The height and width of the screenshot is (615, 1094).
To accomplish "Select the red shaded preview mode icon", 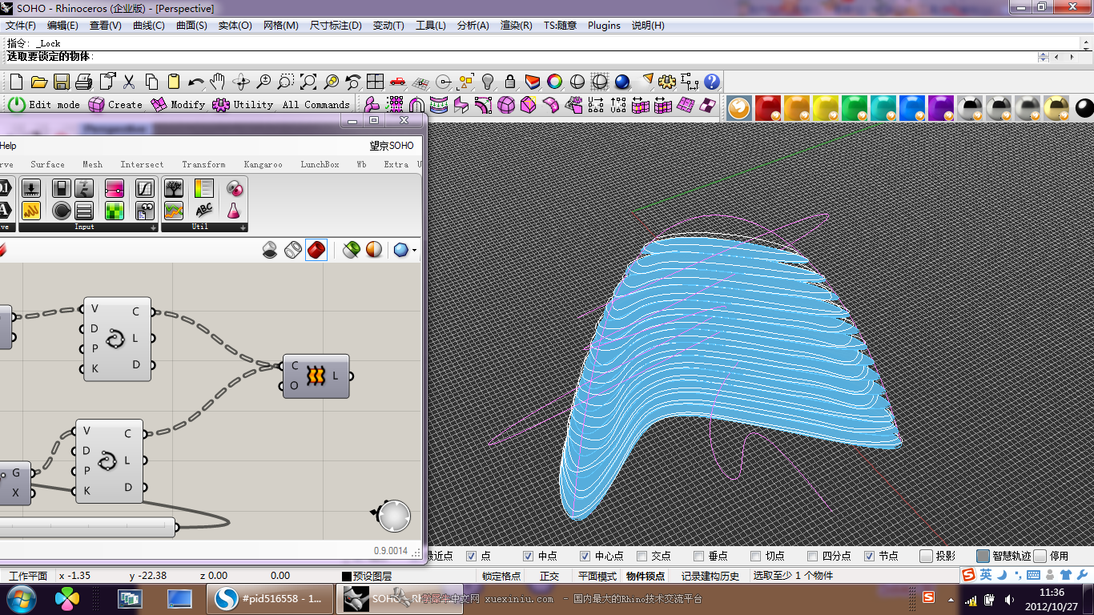I will 316,251.
